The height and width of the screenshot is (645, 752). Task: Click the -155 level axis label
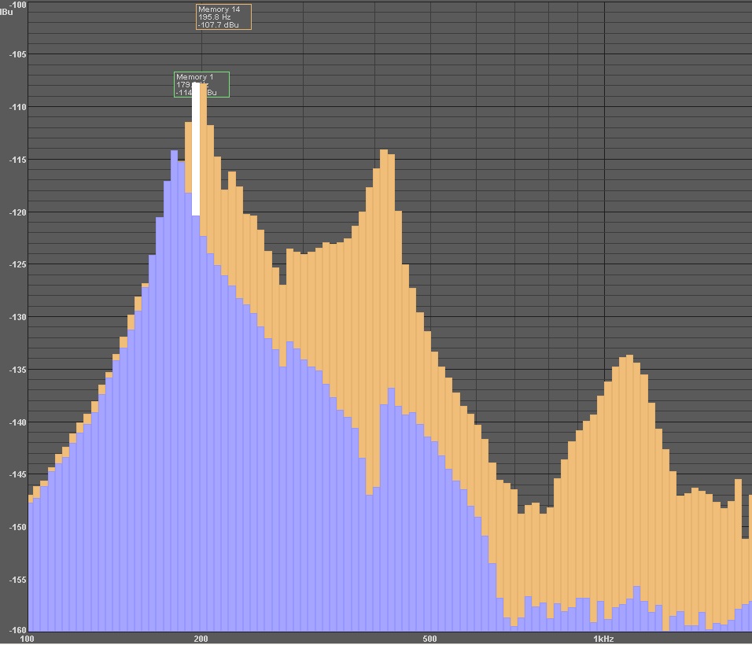click(x=18, y=579)
